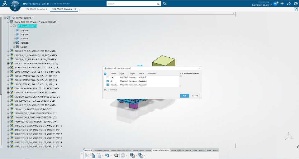The height and width of the screenshot is (159, 299).
Task: Click the 3D Shape00006219 node icon
Action: point(15,26)
